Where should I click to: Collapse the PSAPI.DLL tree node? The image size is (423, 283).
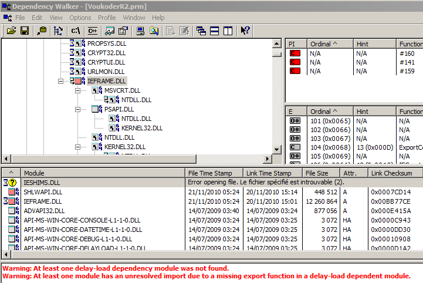(x=78, y=109)
